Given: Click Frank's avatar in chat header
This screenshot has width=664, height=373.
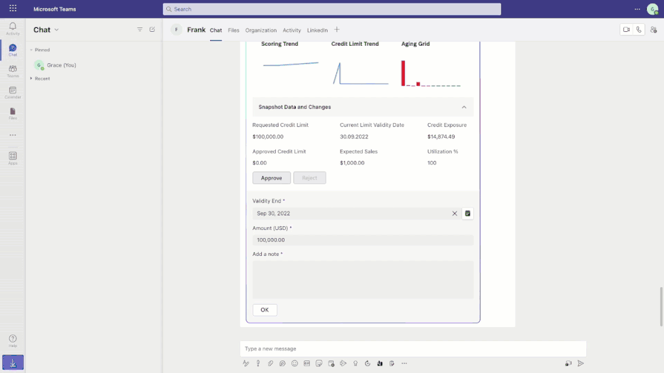Looking at the screenshot, I should pyautogui.click(x=176, y=30).
